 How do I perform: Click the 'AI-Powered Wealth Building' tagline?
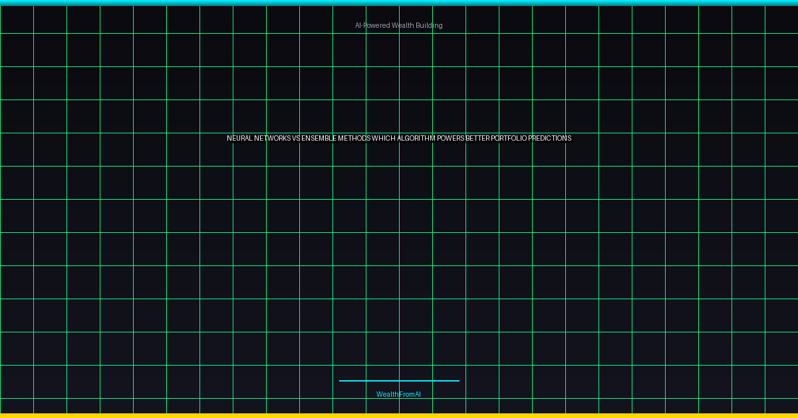click(398, 25)
